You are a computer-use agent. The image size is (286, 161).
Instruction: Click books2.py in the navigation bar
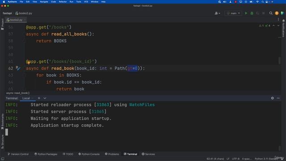[24, 13]
